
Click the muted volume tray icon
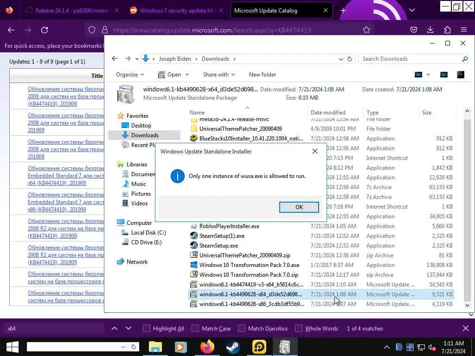pyautogui.click(x=432, y=347)
